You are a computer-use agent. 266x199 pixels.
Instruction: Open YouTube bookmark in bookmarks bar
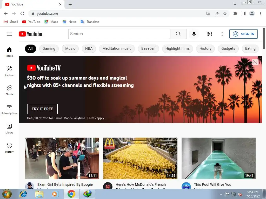(31, 22)
